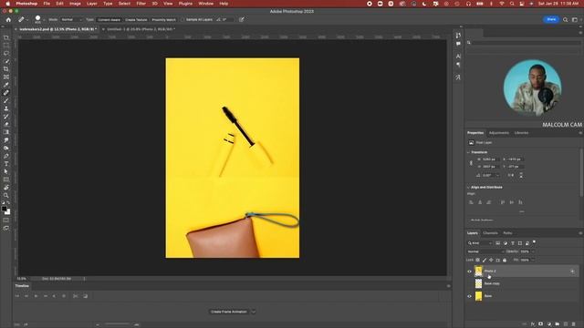Select the Eraser tool

pos(6,124)
